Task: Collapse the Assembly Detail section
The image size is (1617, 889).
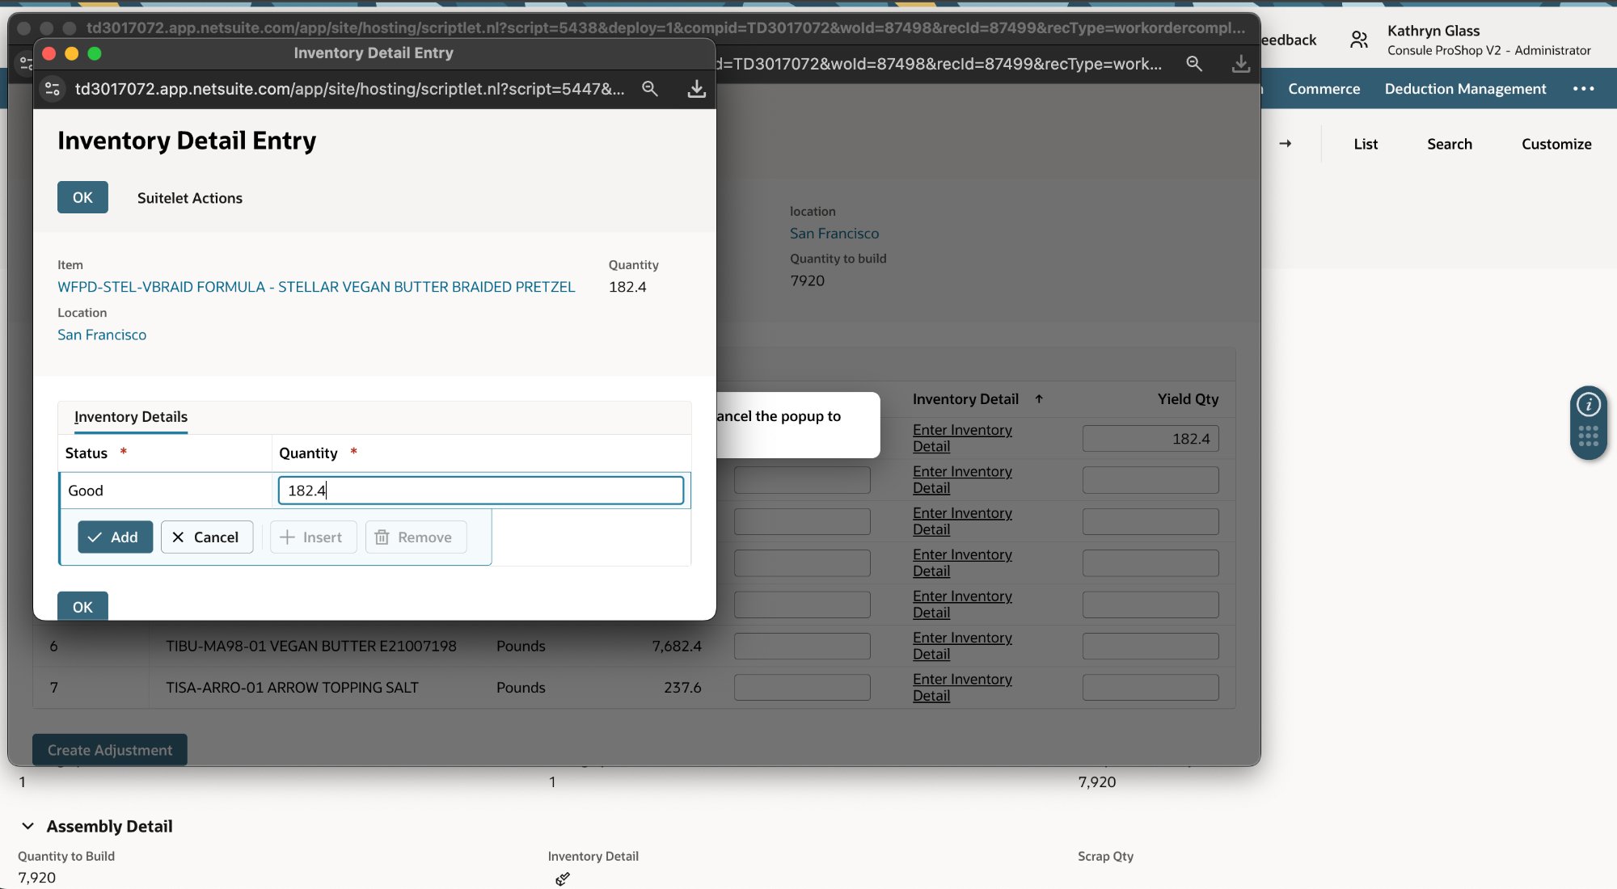Action: [27, 826]
